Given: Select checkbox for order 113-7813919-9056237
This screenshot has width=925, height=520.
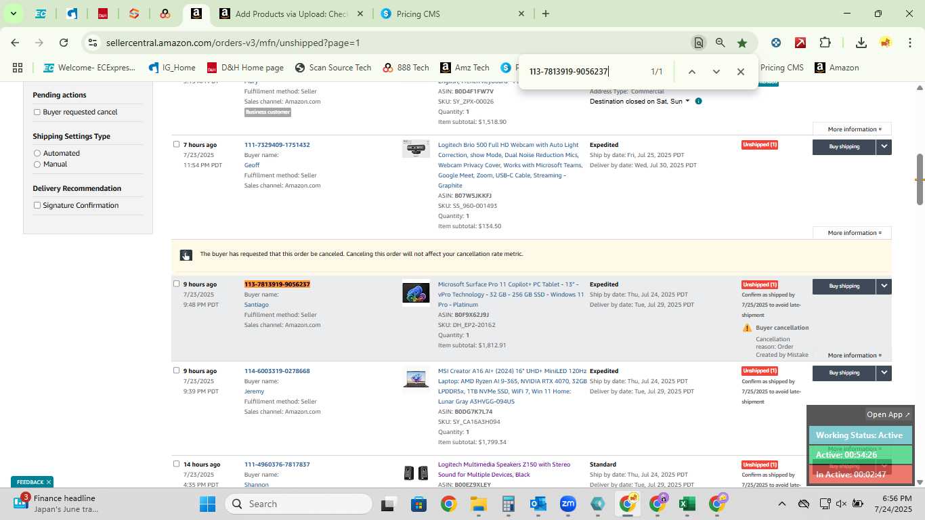Looking at the screenshot, I should click(x=177, y=284).
